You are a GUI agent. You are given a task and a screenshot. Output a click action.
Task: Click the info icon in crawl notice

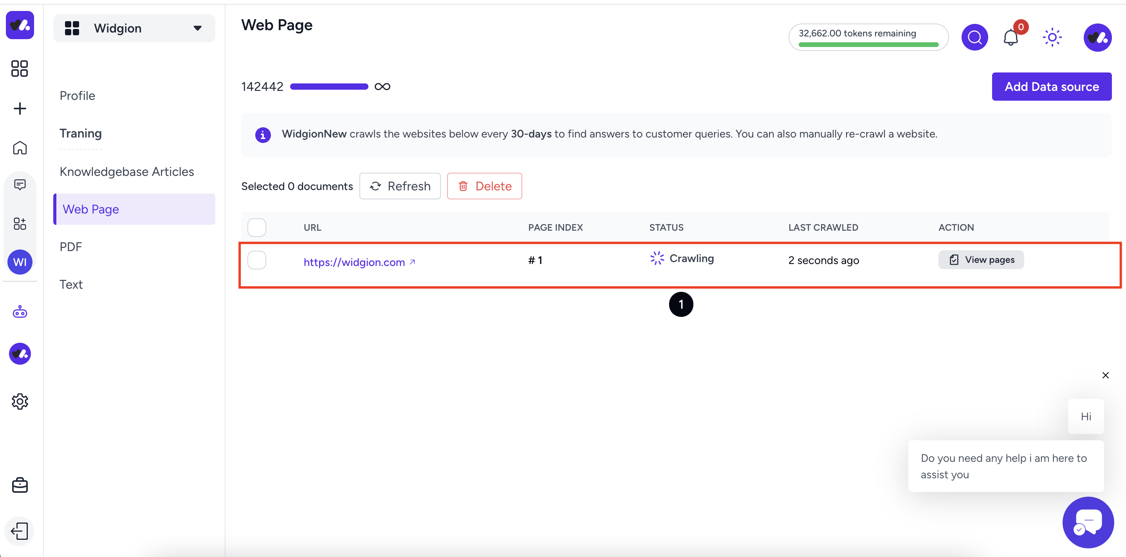click(x=263, y=135)
